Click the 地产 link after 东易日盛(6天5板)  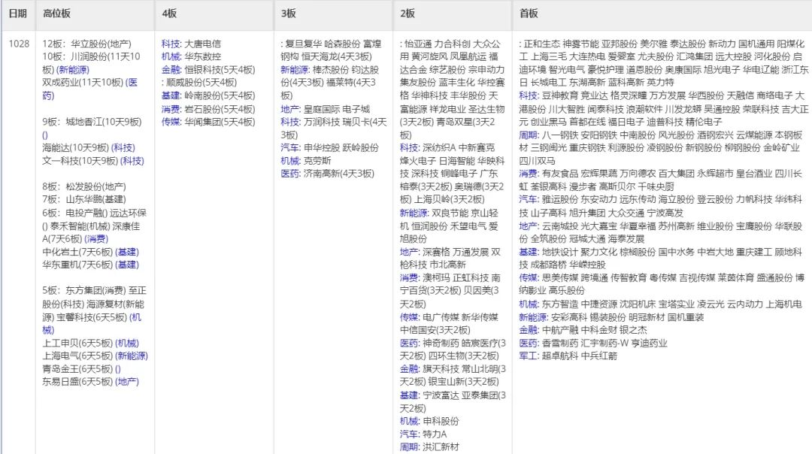coord(127,382)
